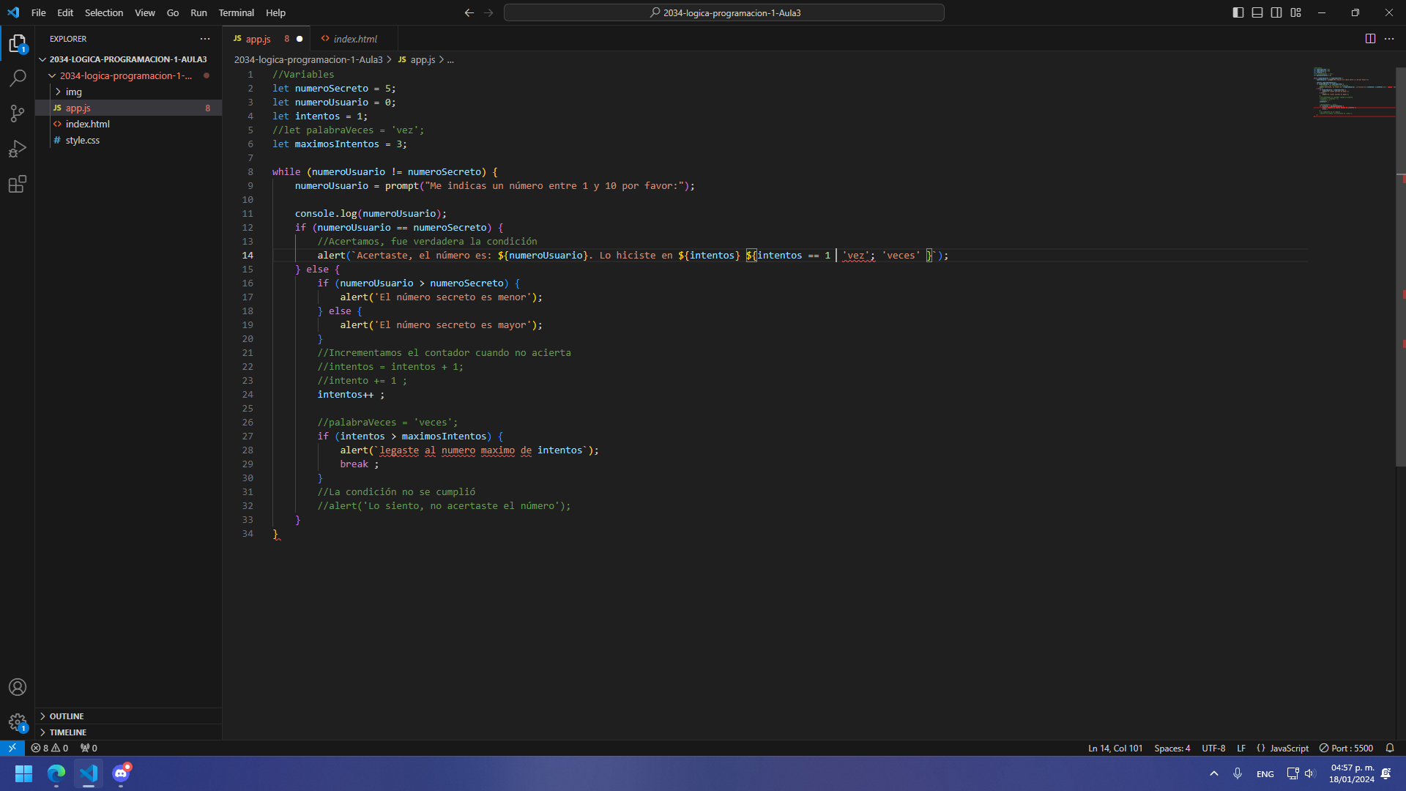Close the unsaved app.js tab dot
This screenshot has width=1406, height=791.
tap(300, 39)
